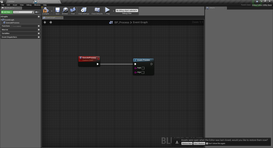
Task: Add a new event dispatcher plus icon
Action: point(39,37)
